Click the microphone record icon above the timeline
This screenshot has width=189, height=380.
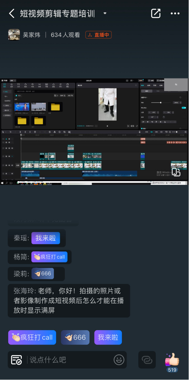pyautogui.click(x=139, y=132)
